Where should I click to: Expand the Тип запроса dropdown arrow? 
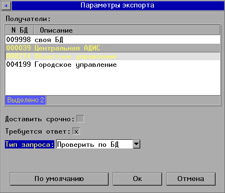tap(137, 144)
